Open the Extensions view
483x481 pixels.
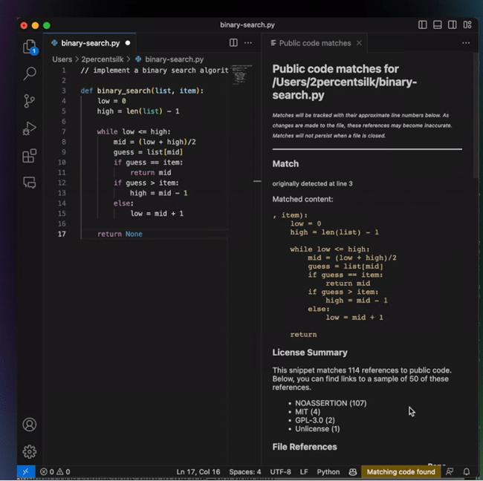click(30, 156)
